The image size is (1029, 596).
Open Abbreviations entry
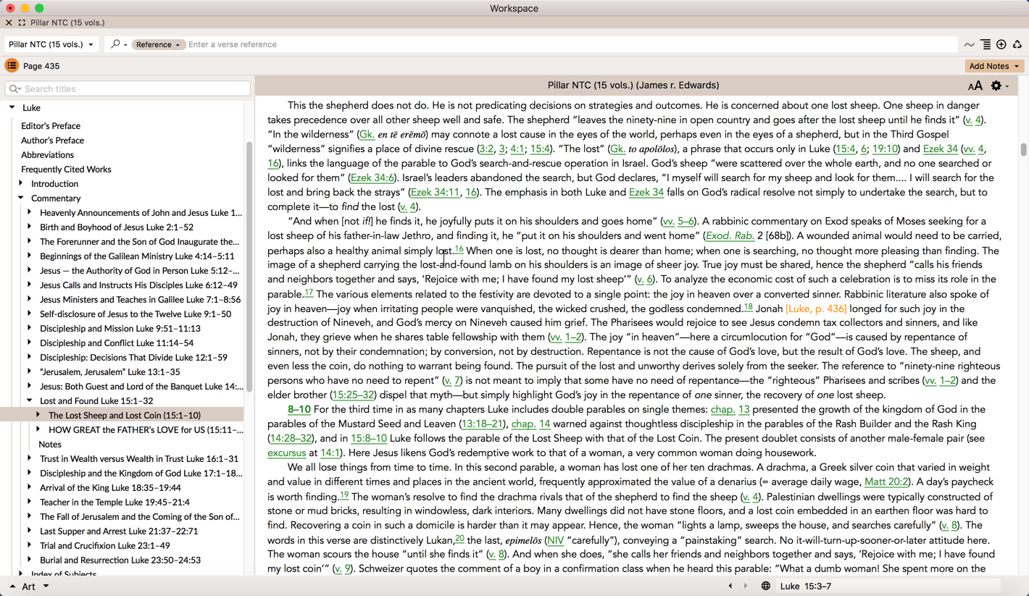coord(47,155)
